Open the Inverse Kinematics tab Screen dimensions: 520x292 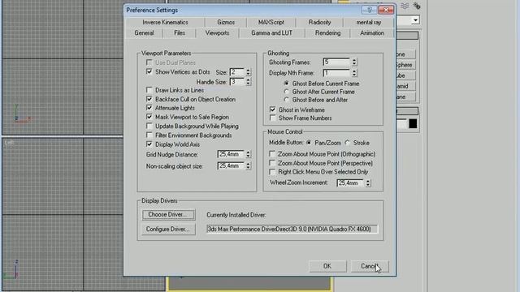165,22
